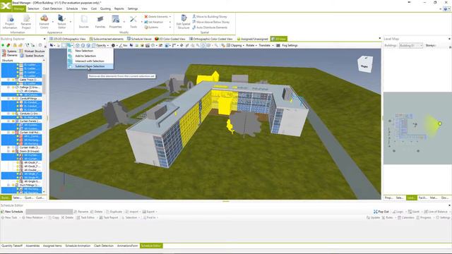Select Generic option in Building Explorer
Viewport: 452px width, 254px height.
(10, 55)
